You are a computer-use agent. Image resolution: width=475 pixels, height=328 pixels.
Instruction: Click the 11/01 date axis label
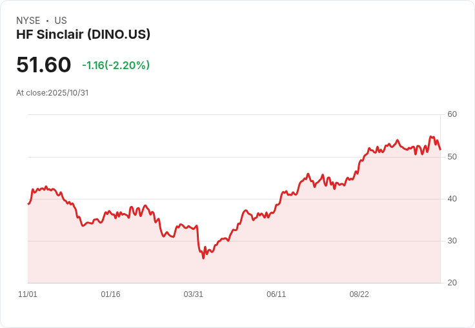click(x=28, y=294)
